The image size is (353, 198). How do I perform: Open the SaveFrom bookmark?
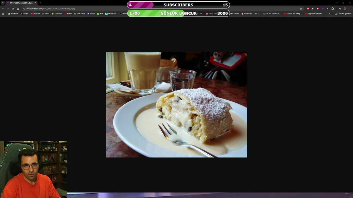(x=57, y=13)
